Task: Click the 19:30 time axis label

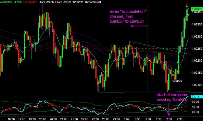Action: click(x=32, y=119)
